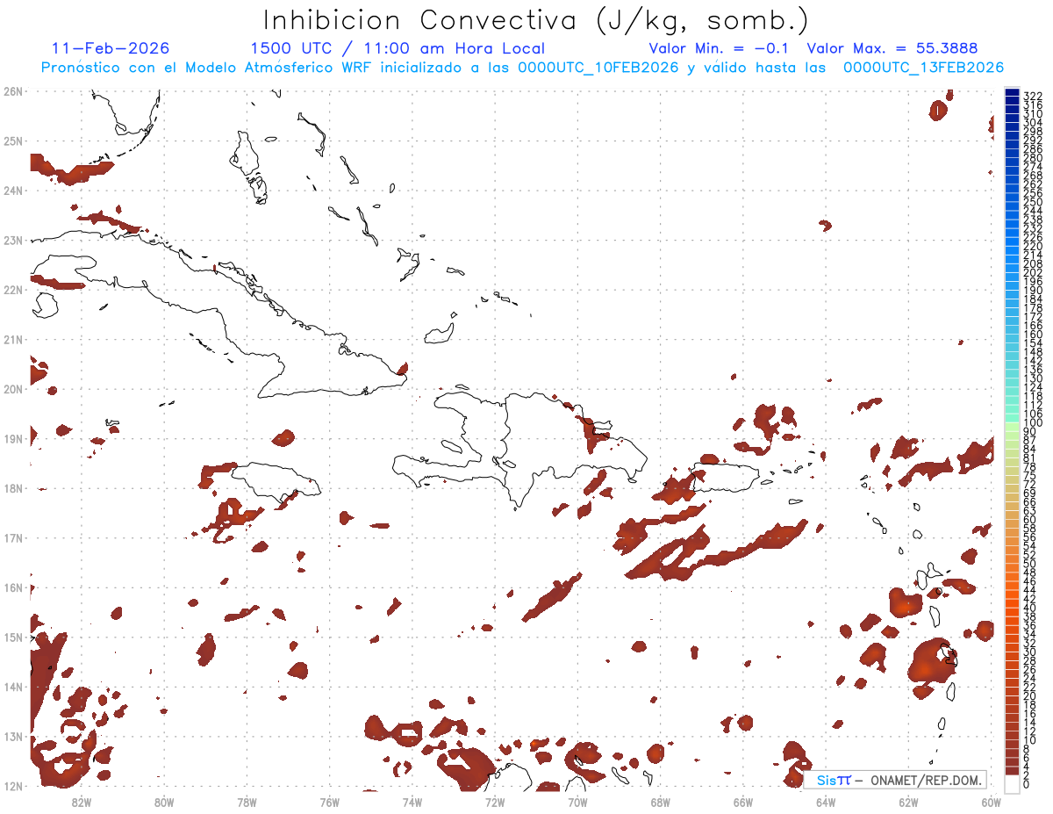1053x814 pixels.
Task: Click the 18N latitude label
Action: click(x=13, y=488)
